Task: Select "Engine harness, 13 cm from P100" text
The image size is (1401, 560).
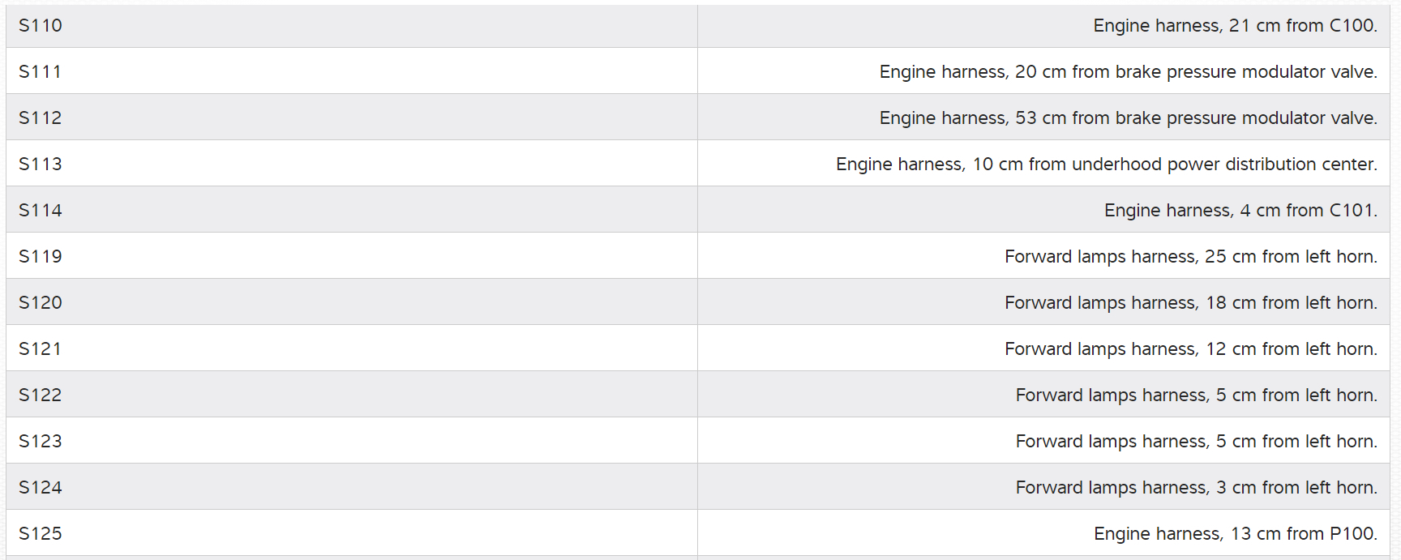Action: coord(1235,534)
